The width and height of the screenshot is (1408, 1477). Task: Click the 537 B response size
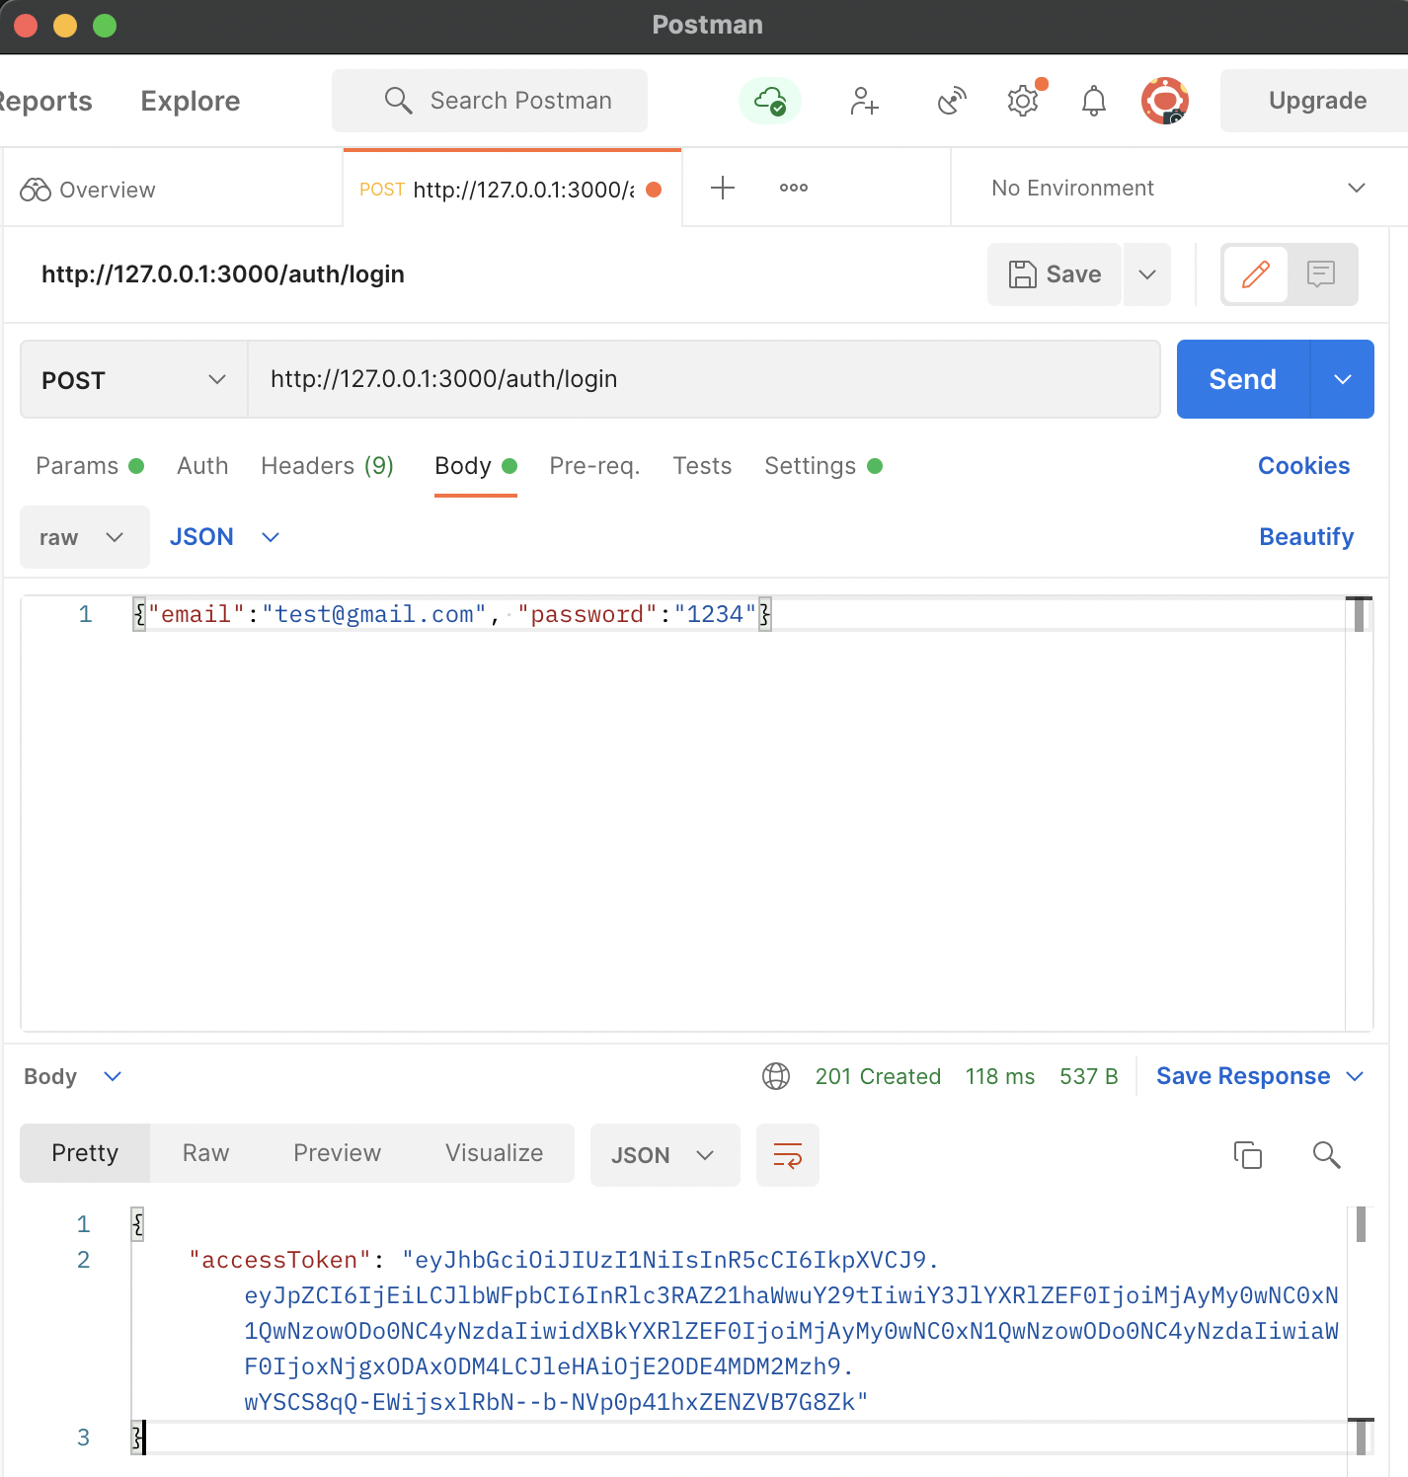coord(1089,1076)
